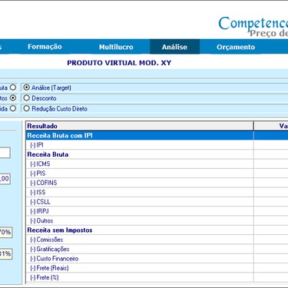288x288 pixels.
Task: Click the Receita sem Impostos row
Action: (157, 230)
